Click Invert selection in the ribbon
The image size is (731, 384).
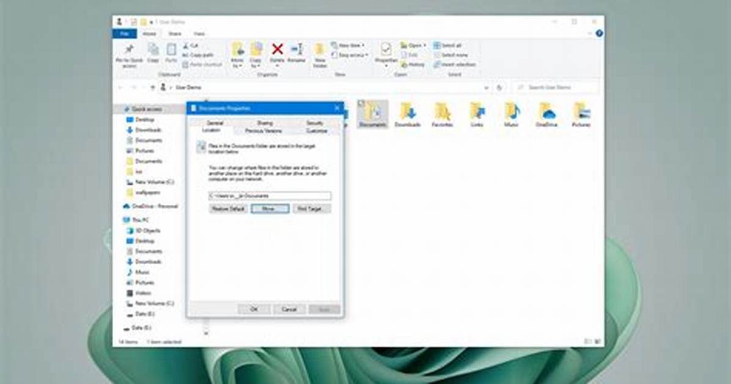[455, 64]
